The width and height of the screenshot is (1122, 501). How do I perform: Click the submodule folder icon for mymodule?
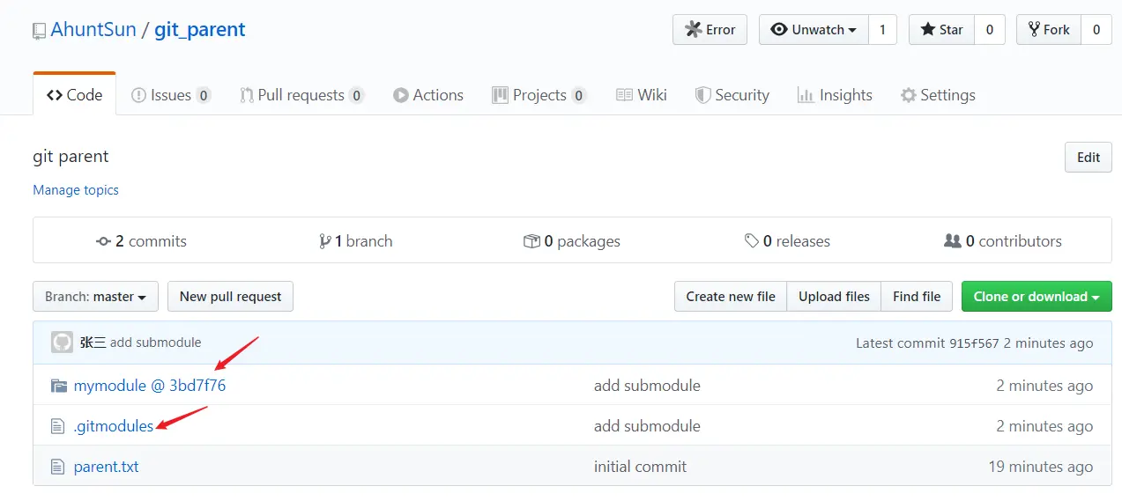[58, 386]
